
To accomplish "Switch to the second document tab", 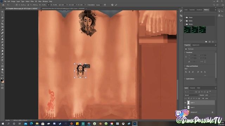I will [63, 8].
